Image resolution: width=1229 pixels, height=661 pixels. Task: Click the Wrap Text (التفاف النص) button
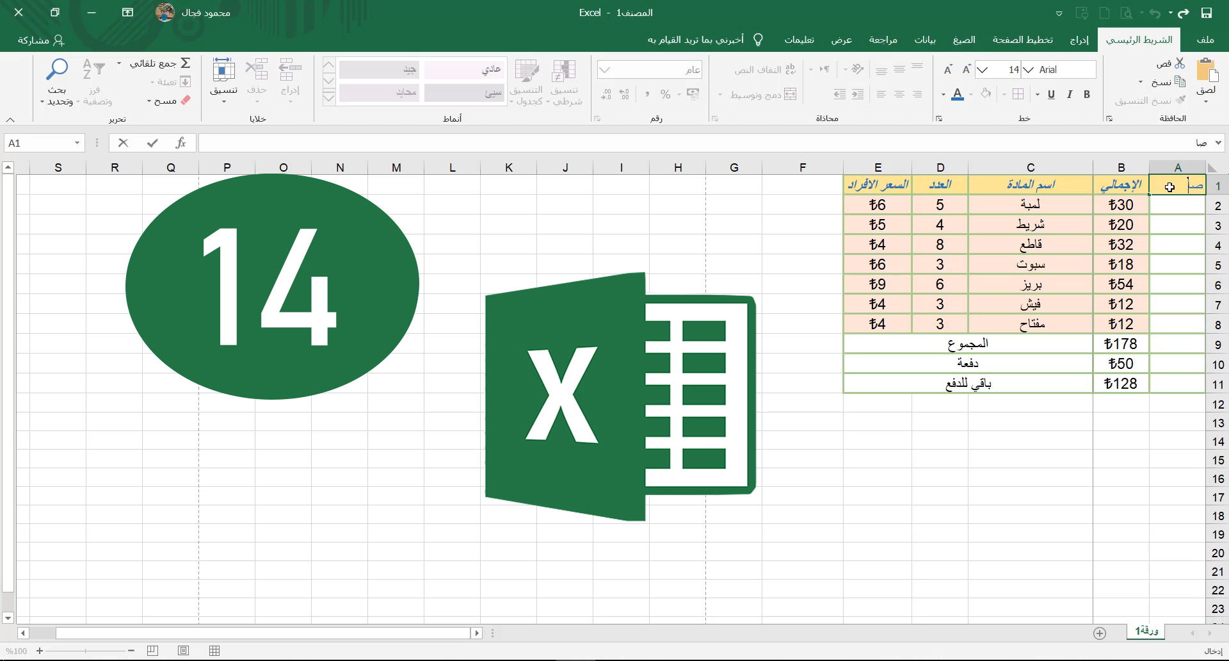point(766,69)
